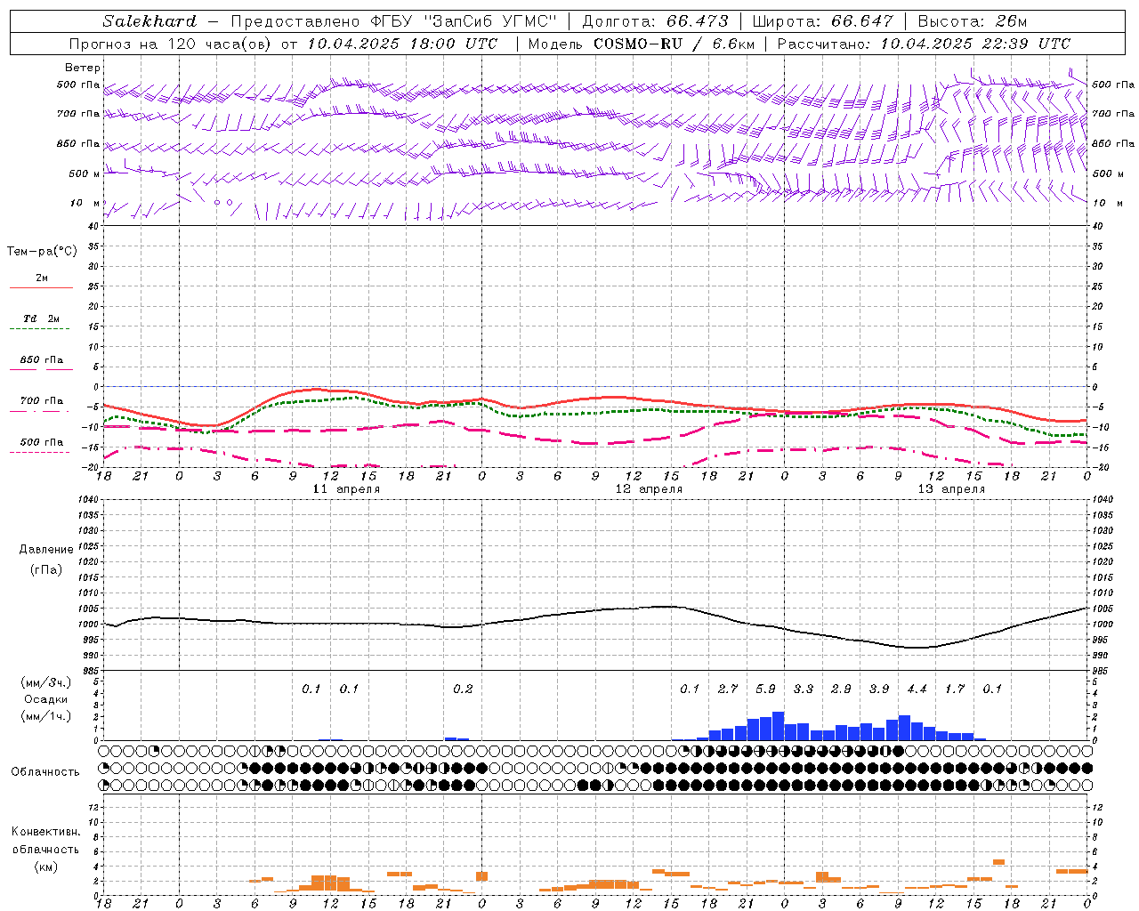Image resolution: width=1139 pixels, height=911 pixels.
Task: Click the "Ветер" wind panel label
Action: click(x=82, y=68)
